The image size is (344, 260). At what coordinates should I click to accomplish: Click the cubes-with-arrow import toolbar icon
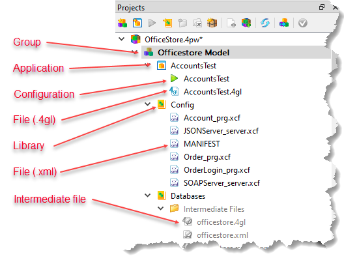pyautogui.click(x=284, y=23)
